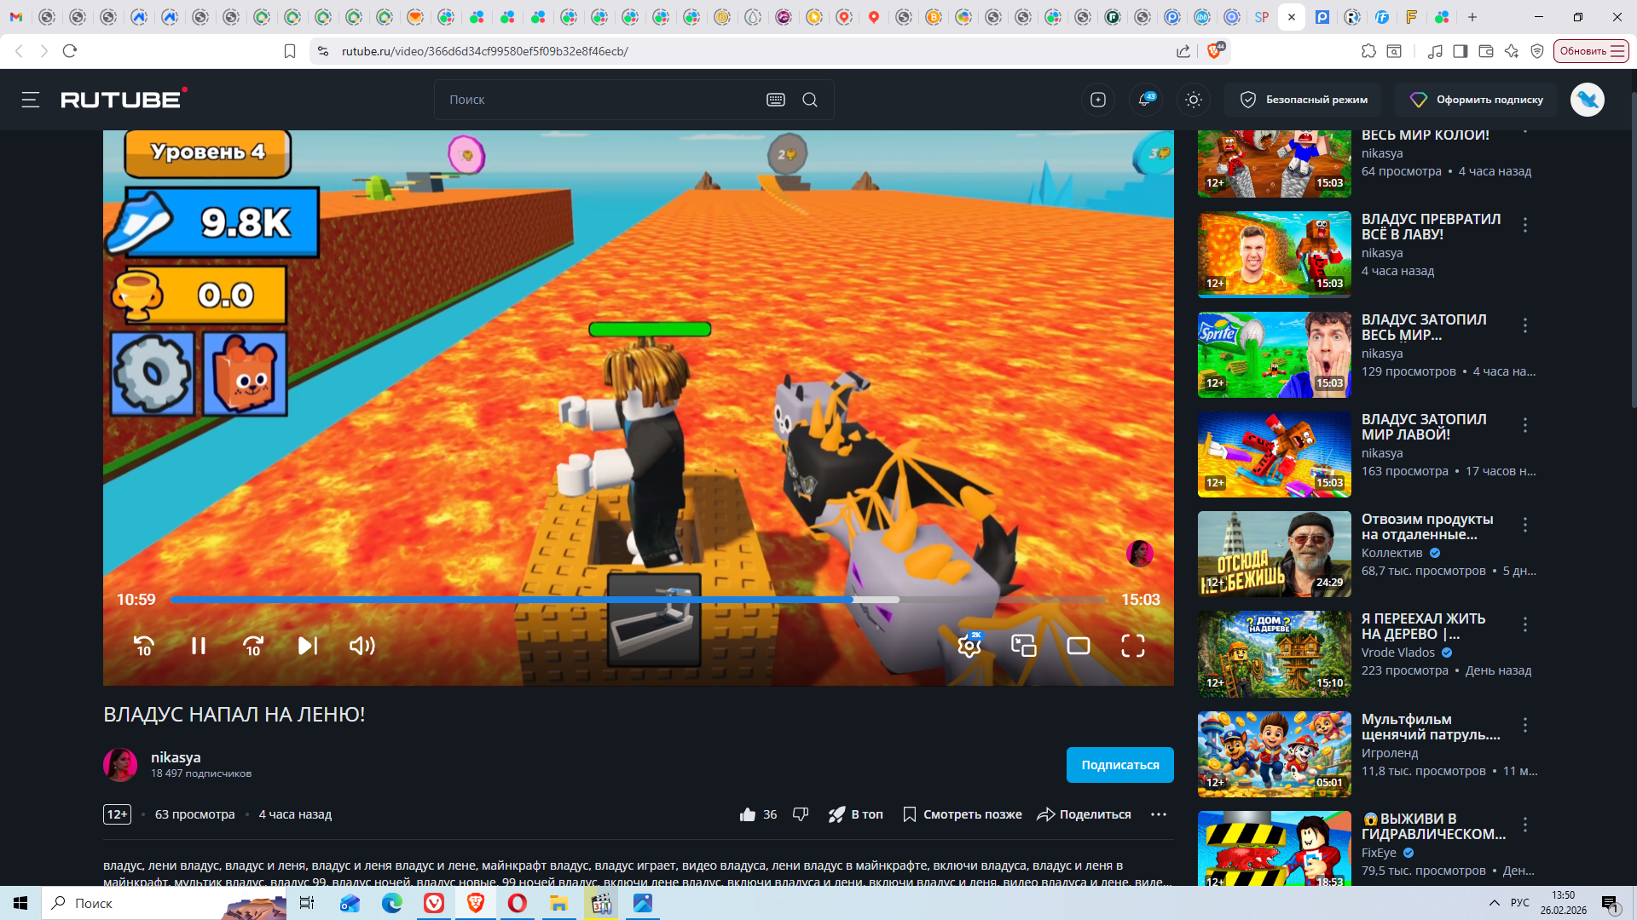Play the next video

(x=308, y=647)
